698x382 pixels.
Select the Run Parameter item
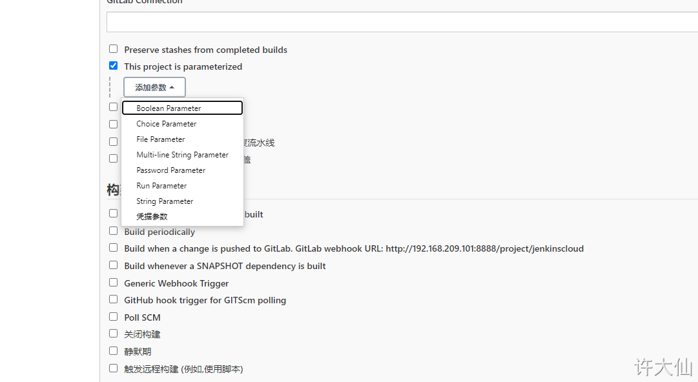click(x=183, y=186)
